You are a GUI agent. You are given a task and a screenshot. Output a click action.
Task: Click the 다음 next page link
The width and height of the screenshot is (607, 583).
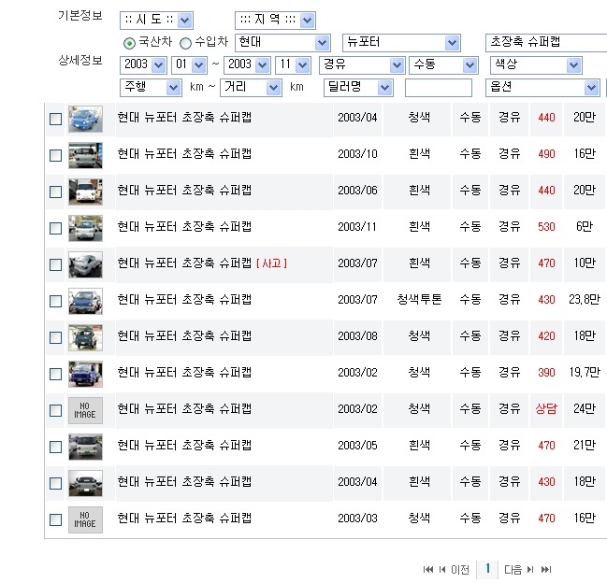coord(513,570)
